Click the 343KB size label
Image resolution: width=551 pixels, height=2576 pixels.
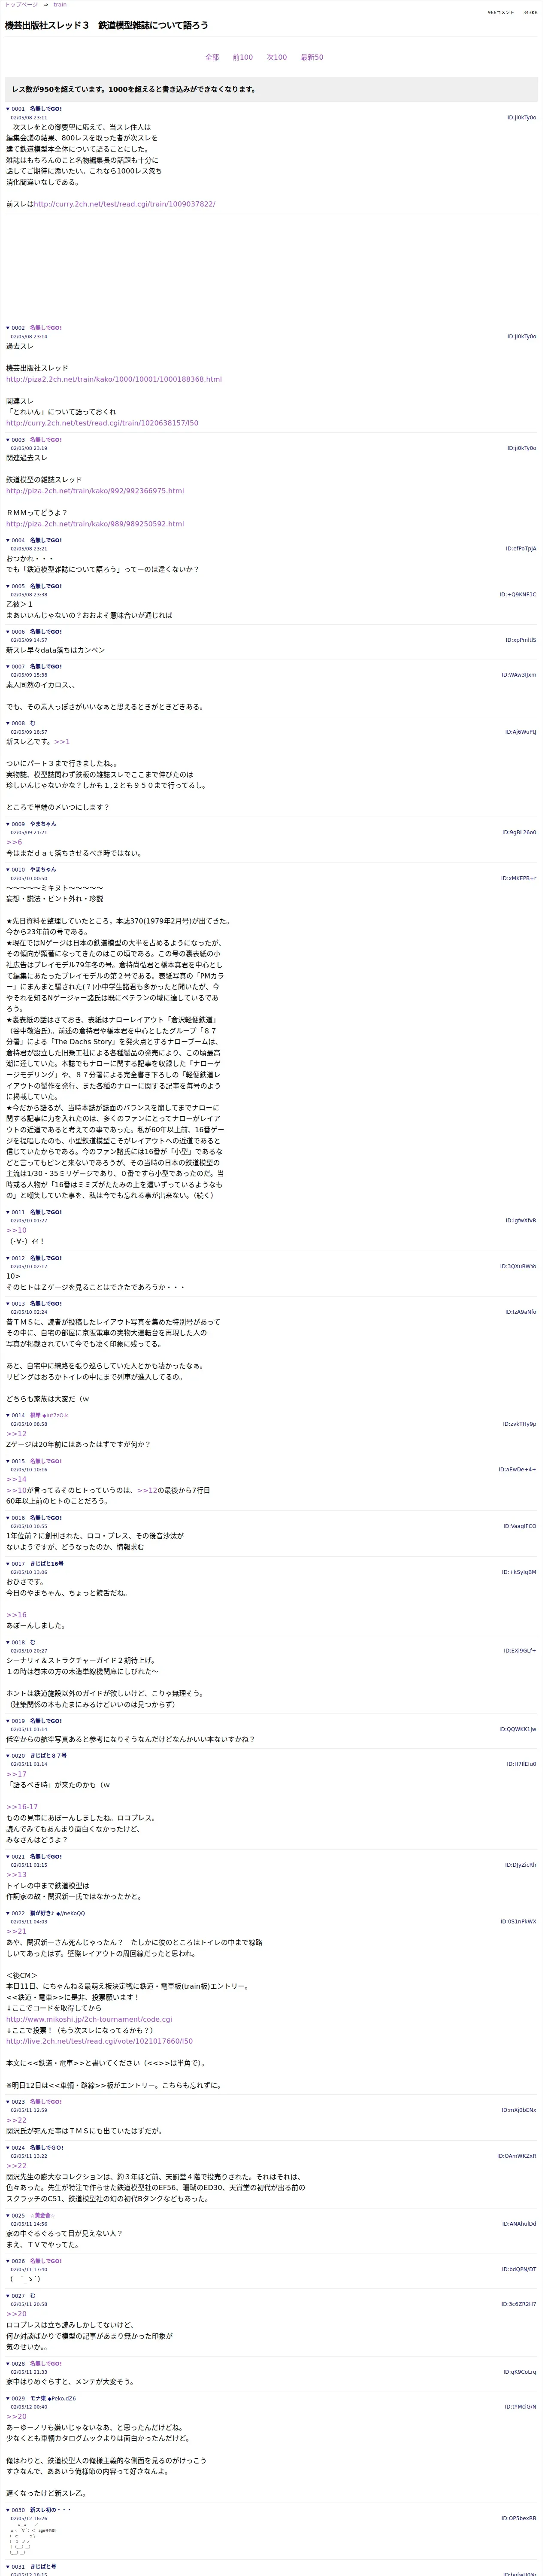pos(530,13)
